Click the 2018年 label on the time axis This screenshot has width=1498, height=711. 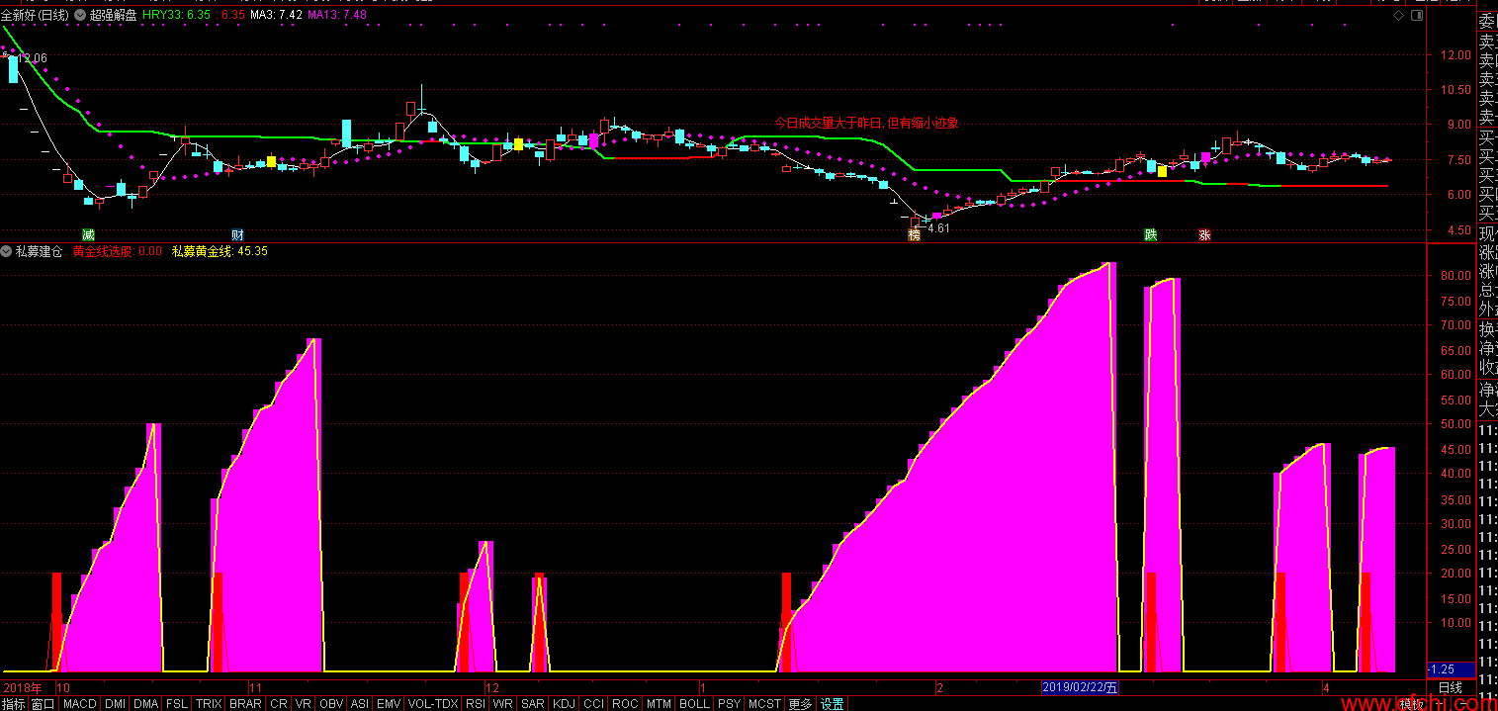click(x=23, y=687)
